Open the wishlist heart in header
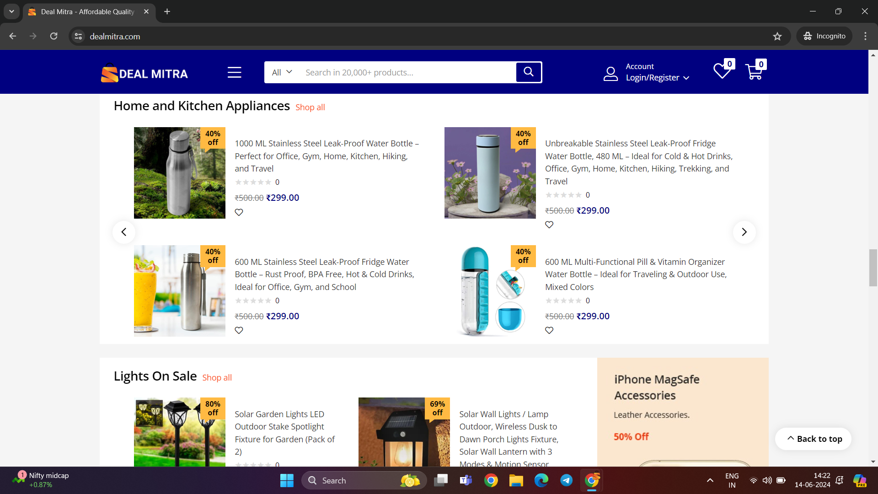The height and width of the screenshot is (494, 878). (722, 71)
